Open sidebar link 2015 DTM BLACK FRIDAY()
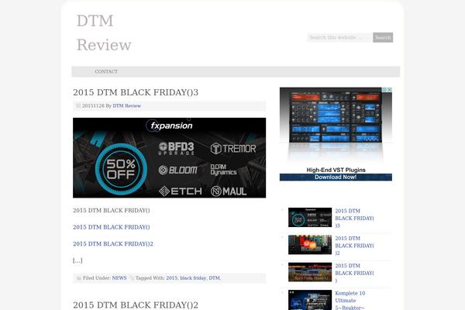Viewport: 465px width, 310px height. pyautogui.click(x=354, y=273)
